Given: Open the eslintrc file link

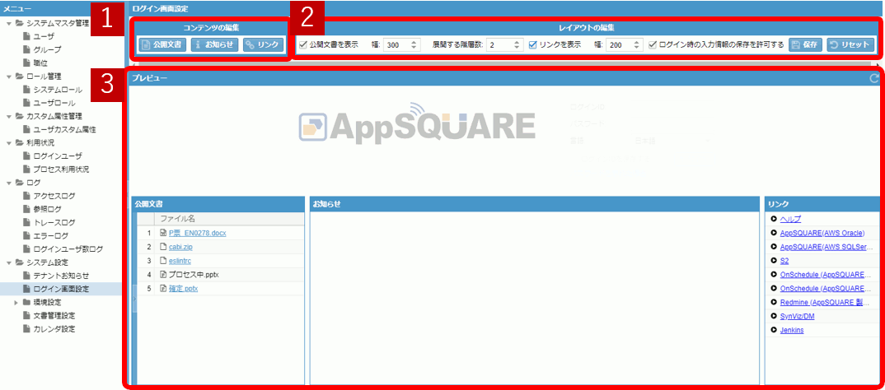Looking at the screenshot, I should [181, 261].
